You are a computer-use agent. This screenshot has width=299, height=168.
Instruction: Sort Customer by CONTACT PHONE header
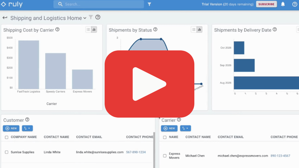tap(140, 137)
